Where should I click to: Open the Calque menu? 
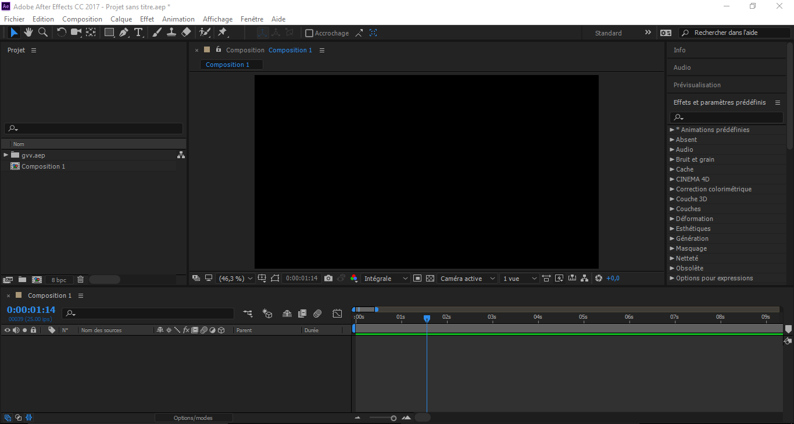tap(121, 19)
